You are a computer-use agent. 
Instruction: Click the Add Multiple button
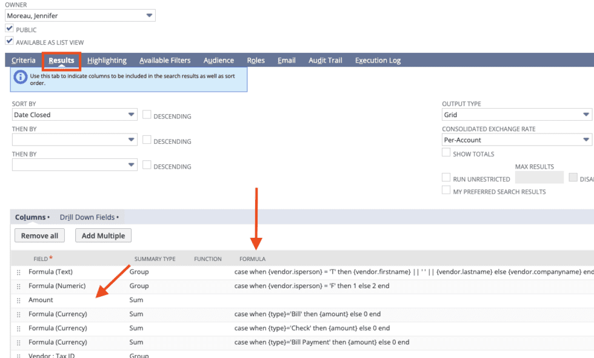102,235
